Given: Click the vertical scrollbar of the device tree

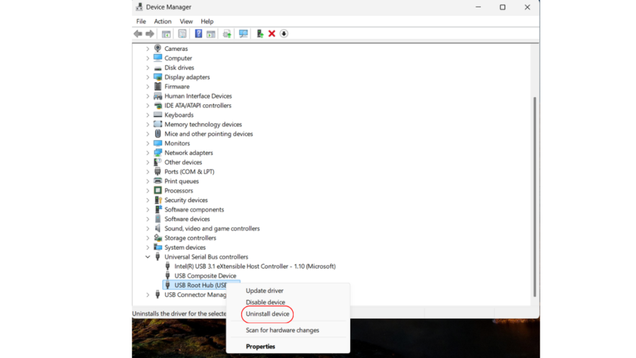Looking at the screenshot, I should 535,197.
